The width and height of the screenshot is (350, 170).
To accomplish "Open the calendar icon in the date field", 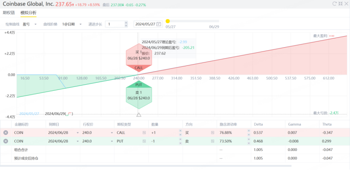I will (x=159, y=24).
